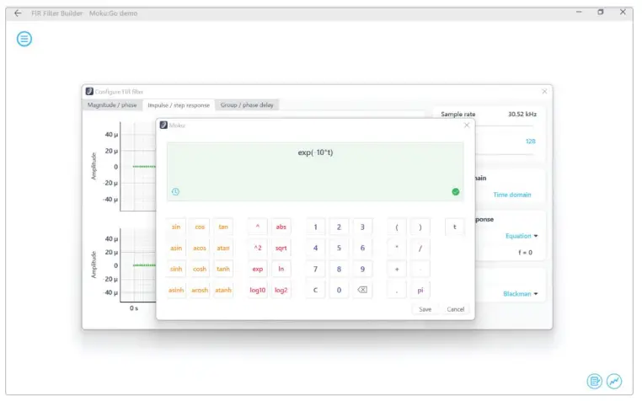This screenshot has width=642, height=401.
Task: Click digit 9 on keypad
Action: (x=362, y=269)
